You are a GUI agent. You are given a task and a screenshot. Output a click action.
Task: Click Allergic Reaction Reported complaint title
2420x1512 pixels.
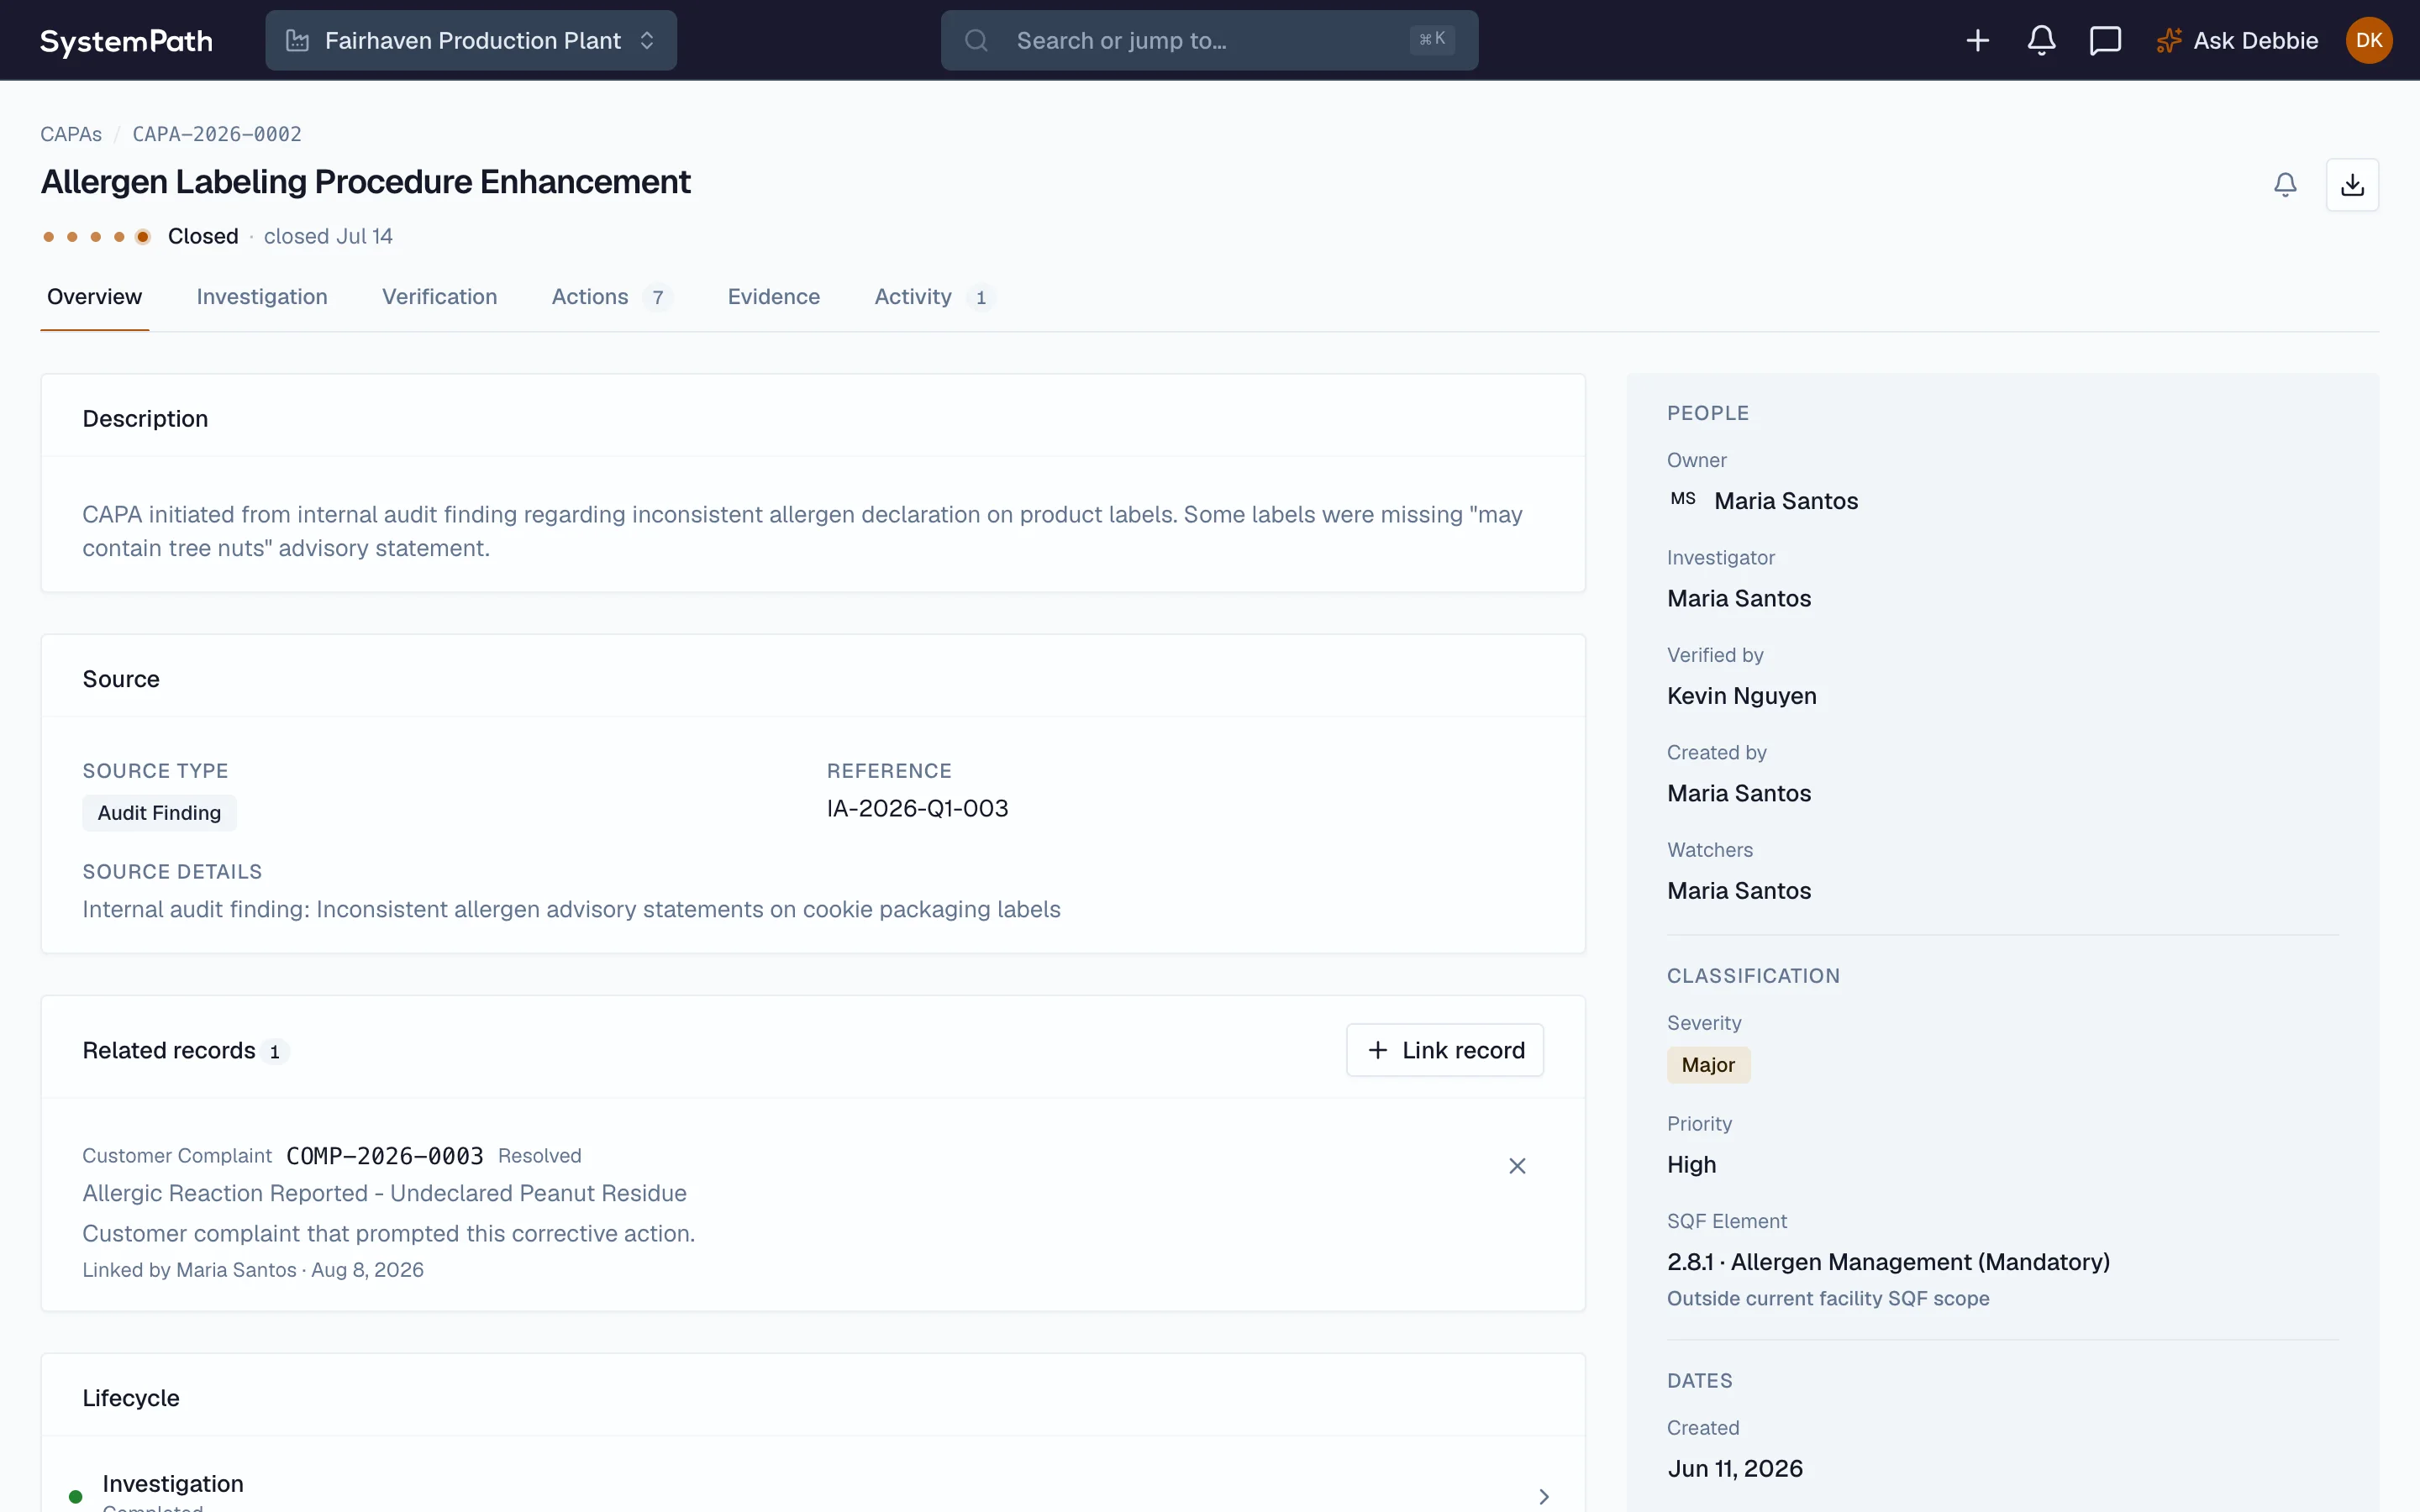pos(384,1193)
